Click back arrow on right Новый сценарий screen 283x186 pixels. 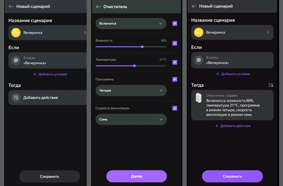tap(194, 6)
